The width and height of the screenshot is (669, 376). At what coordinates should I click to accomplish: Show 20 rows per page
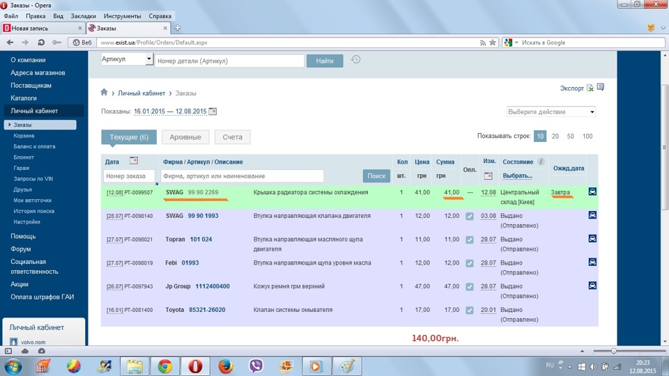[x=555, y=136]
